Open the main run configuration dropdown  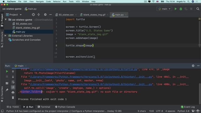pos(164,9)
